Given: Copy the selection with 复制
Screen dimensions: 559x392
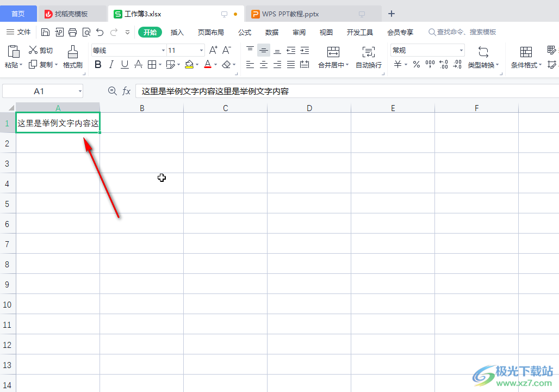Looking at the screenshot, I should 40,64.
